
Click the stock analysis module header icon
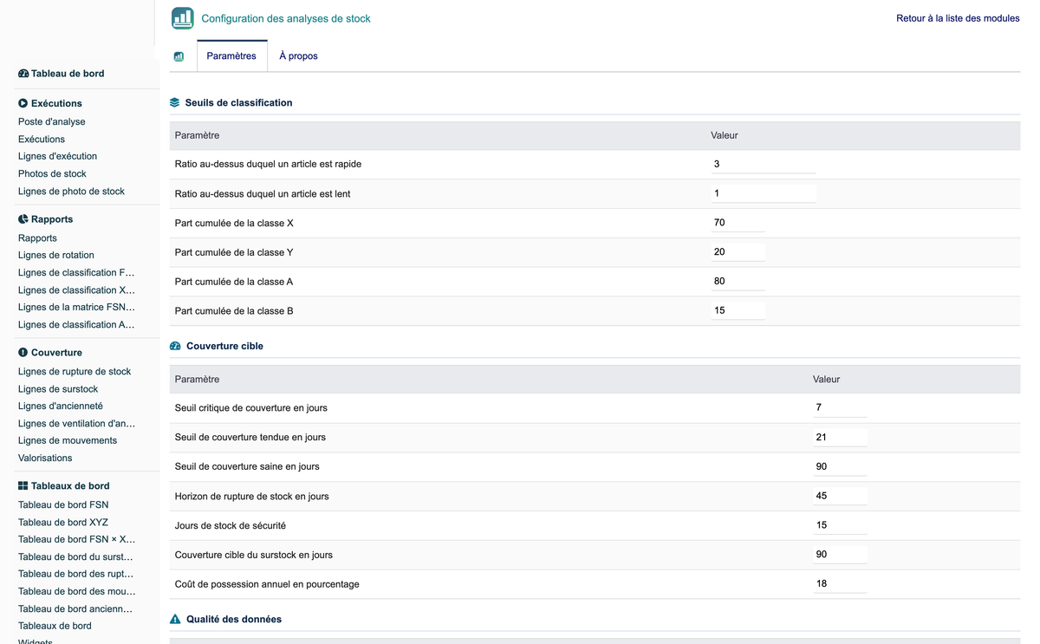[x=183, y=18]
